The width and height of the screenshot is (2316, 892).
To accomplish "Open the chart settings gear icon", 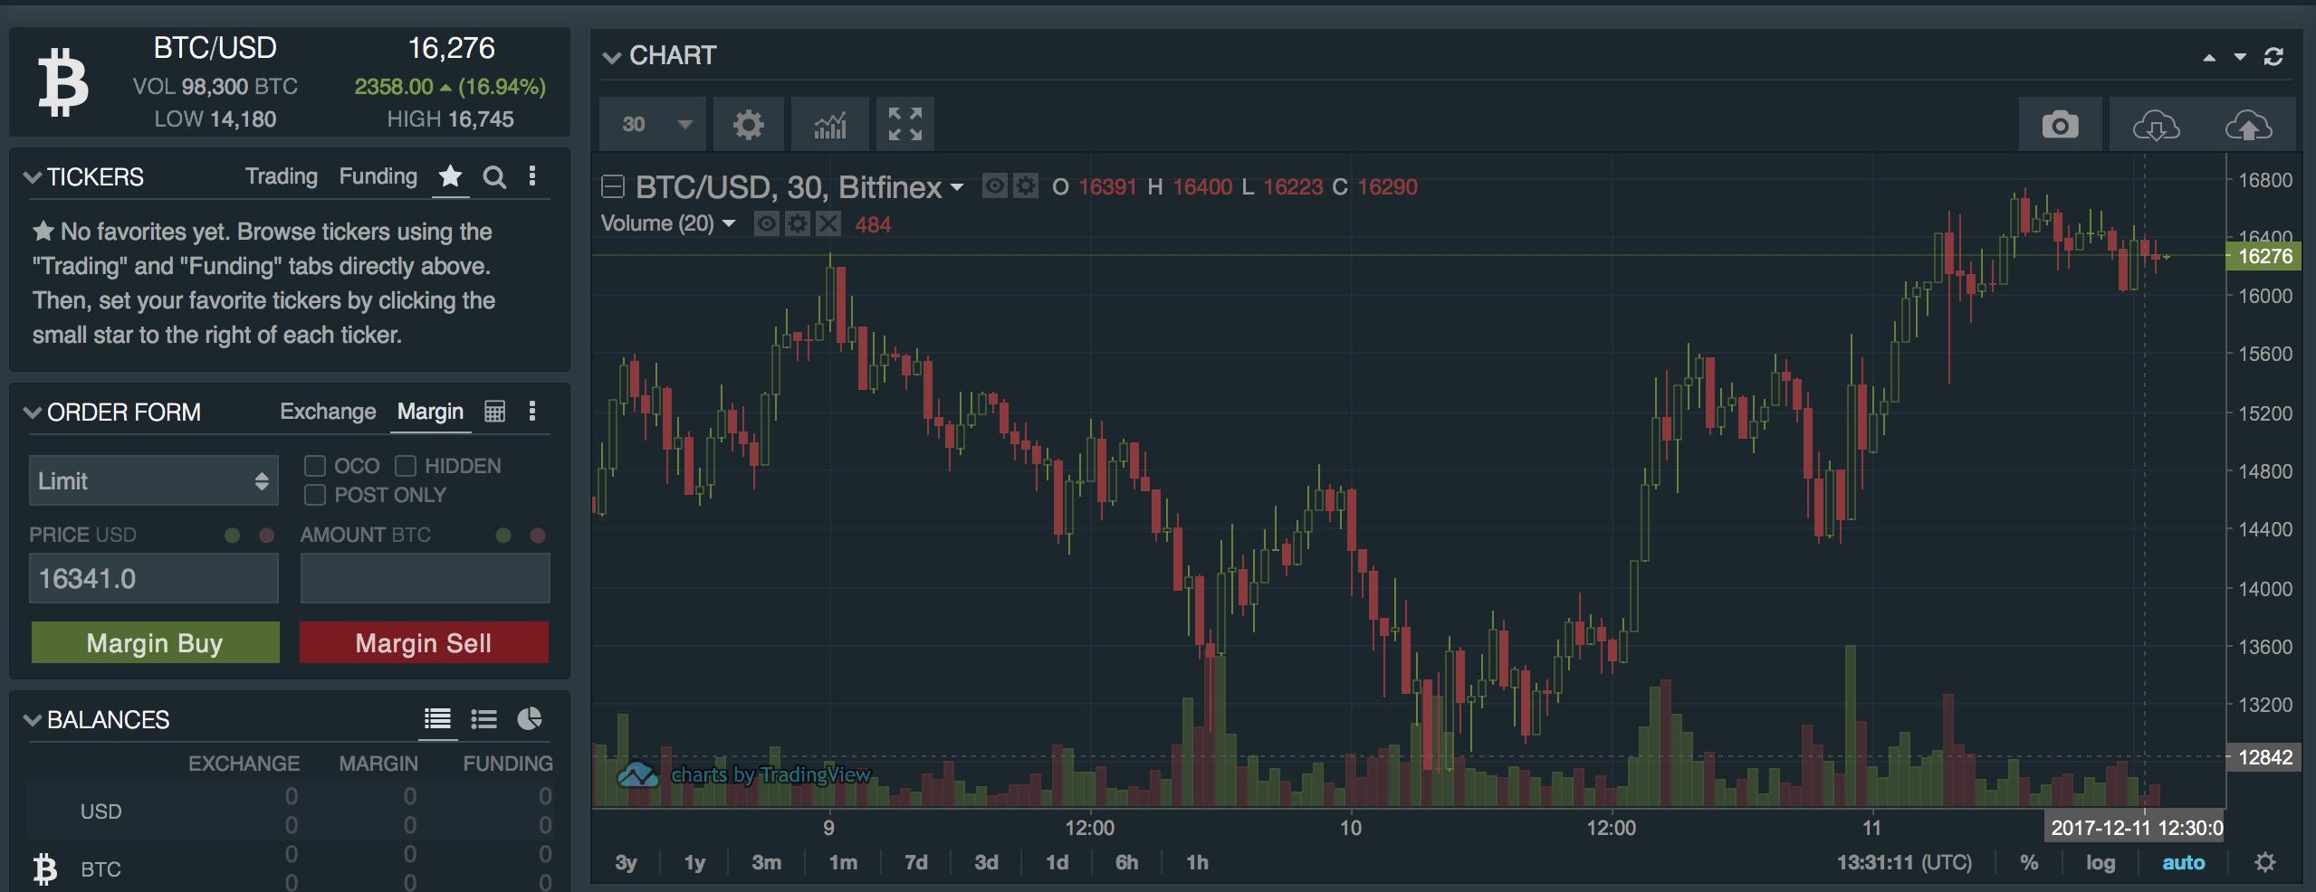I will (x=748, y=124).
